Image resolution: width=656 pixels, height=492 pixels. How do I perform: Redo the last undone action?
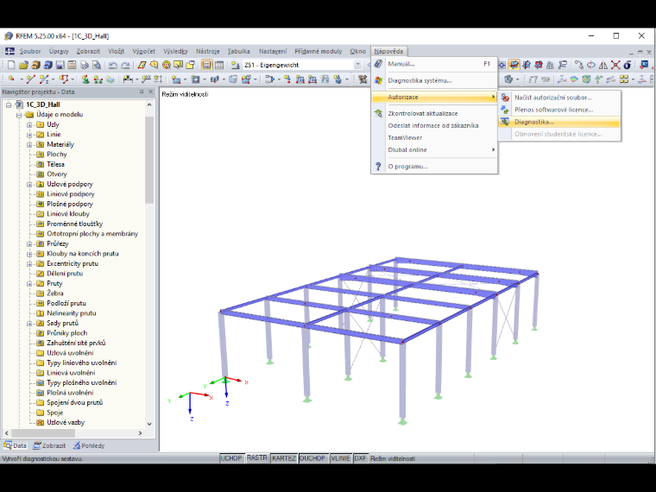tap(125, 65)
